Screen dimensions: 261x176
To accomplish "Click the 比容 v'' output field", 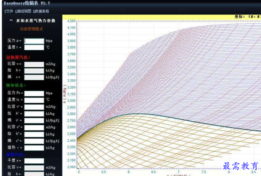I will coord(34,128).
